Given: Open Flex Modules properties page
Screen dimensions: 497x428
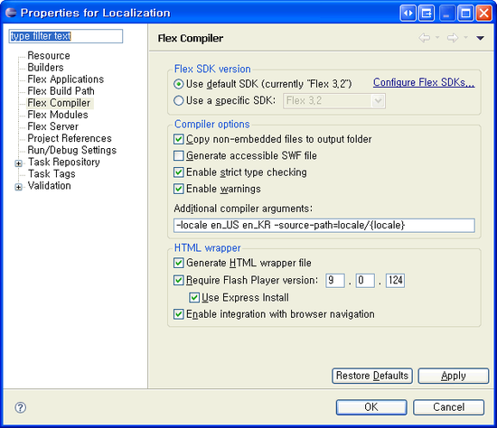Looking at the screenshot, I should click(x=58, y=115).
